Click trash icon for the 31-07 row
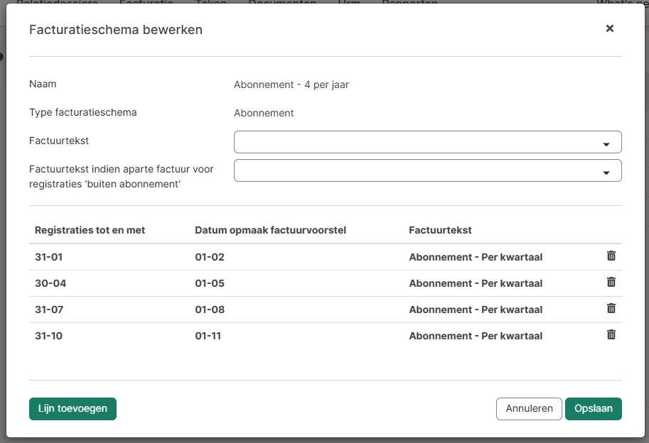 tap(611, 309)
